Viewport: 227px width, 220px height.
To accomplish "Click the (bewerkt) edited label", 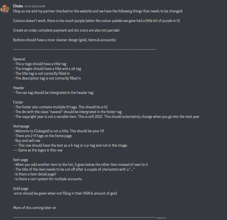I will click(161, 218).
